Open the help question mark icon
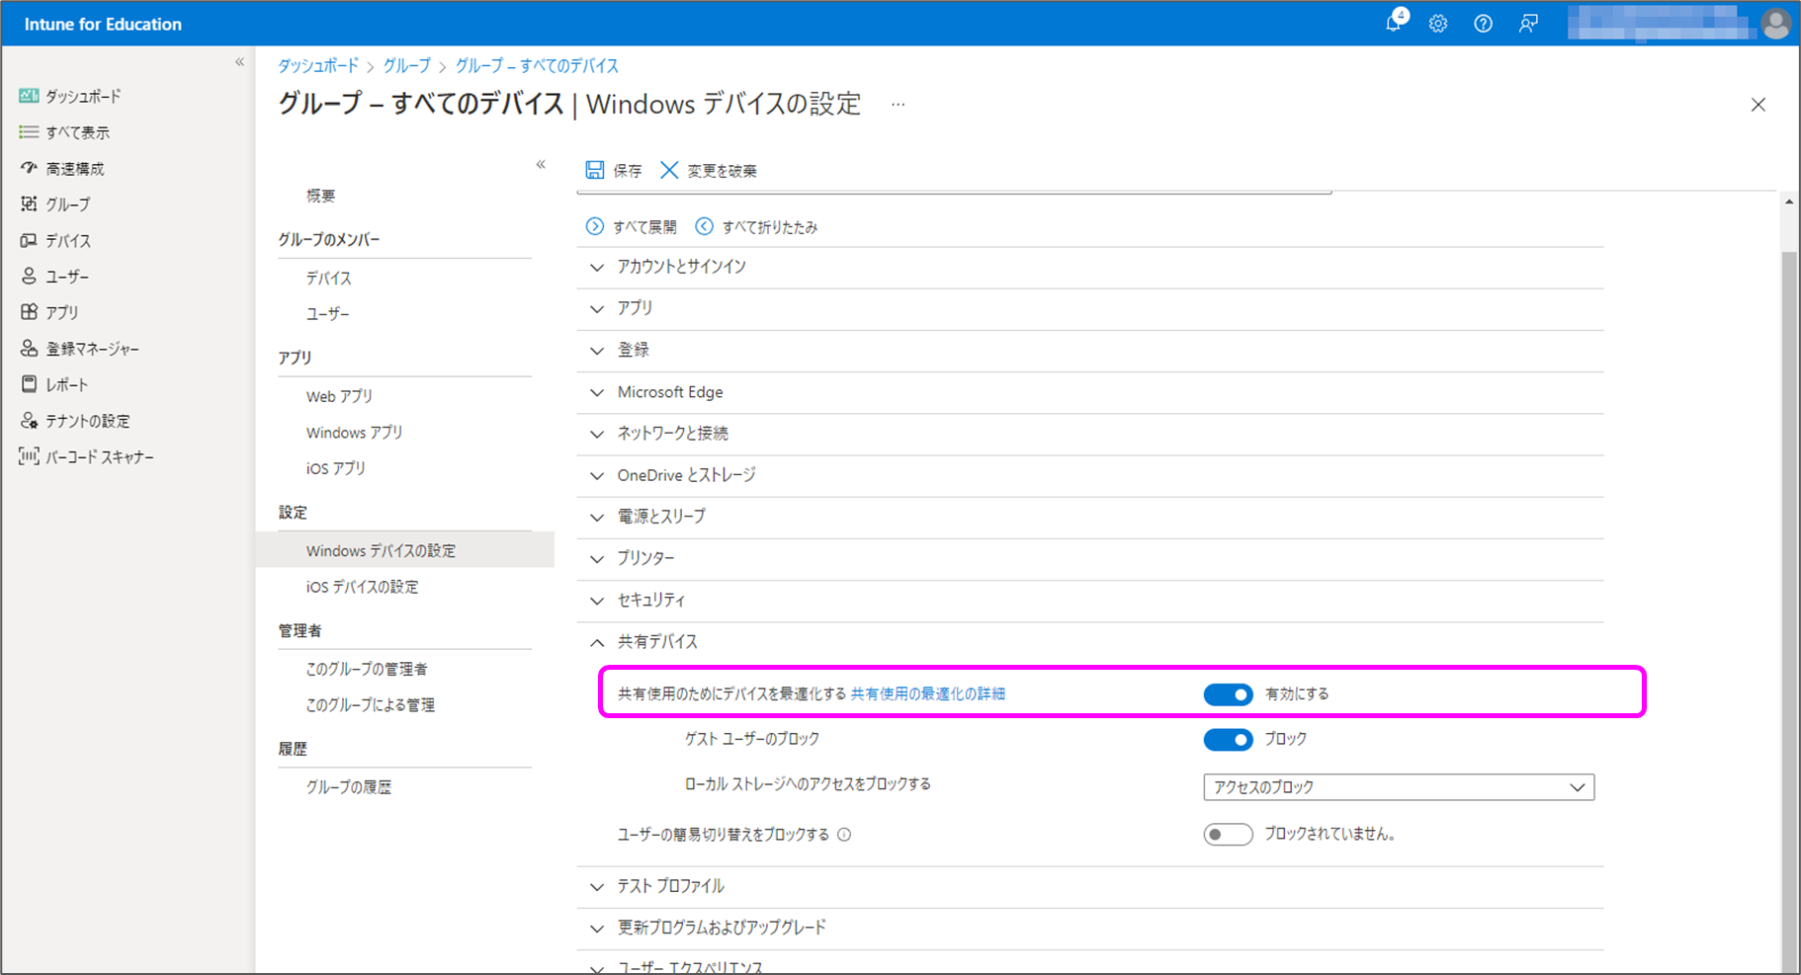Image resolution: width=1801 pixels, height=975 pixels. click(x=1483, y=24)
